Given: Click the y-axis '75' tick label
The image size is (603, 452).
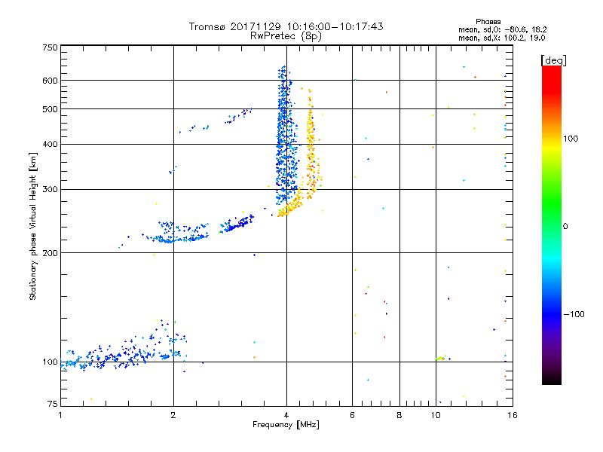Looking at the screenshot, I should coord(53,404).
